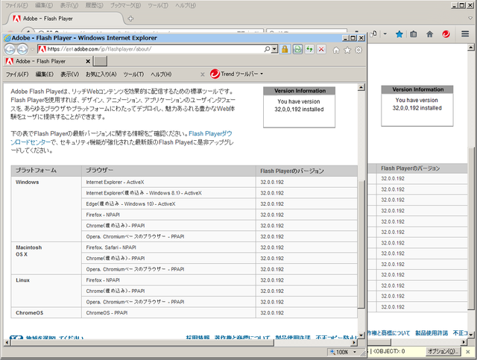Show Firefox bookmarks list icon
477x360 pixels.
[413, 34]
